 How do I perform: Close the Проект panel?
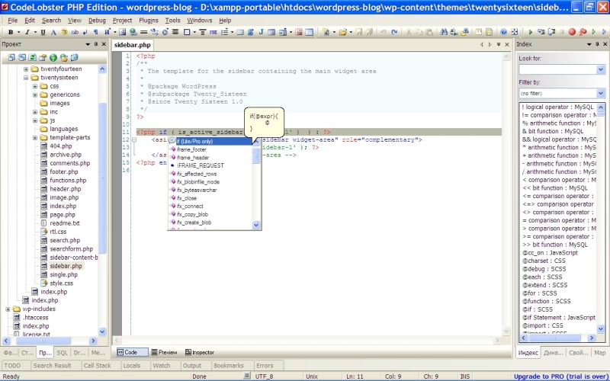(x=104, y=44)
